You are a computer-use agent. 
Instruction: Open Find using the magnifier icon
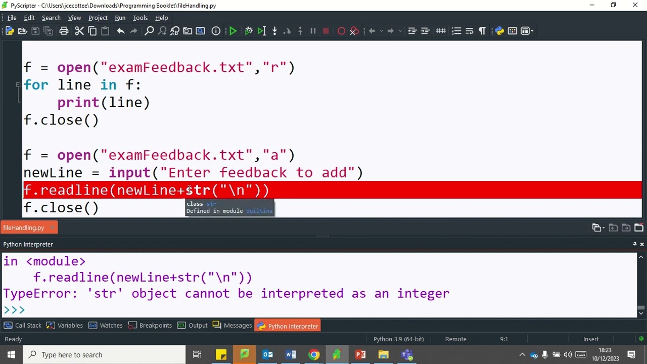pos(149,31)
